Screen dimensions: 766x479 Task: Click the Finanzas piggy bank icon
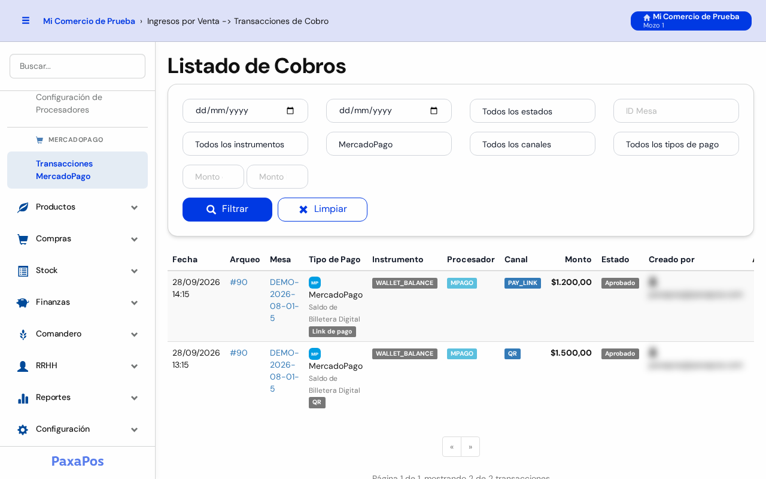pos(23,302)
